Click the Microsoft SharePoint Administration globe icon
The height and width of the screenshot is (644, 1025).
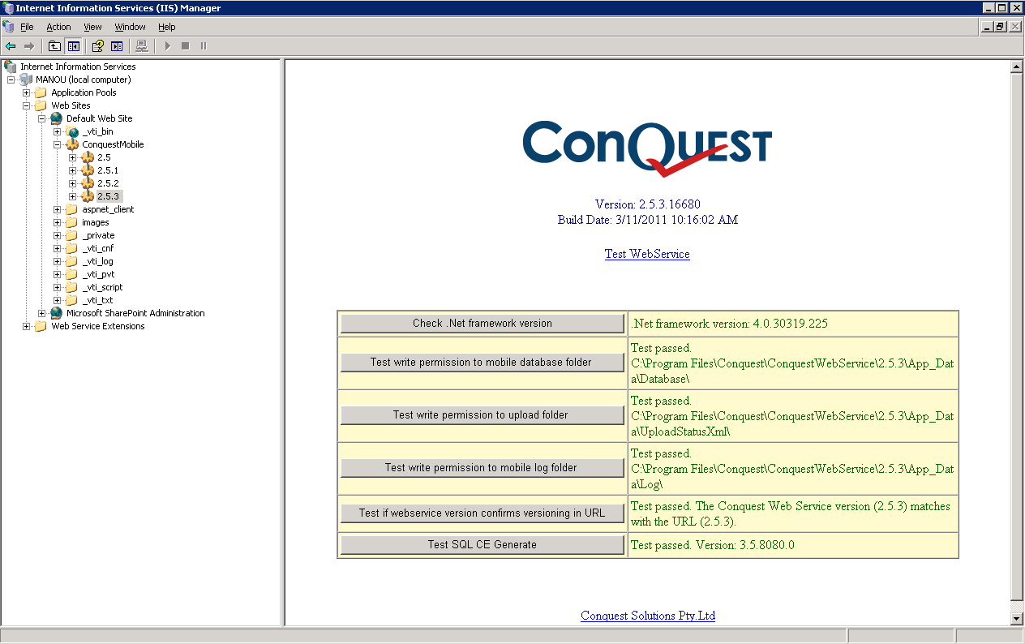click(x=57, y=313)
